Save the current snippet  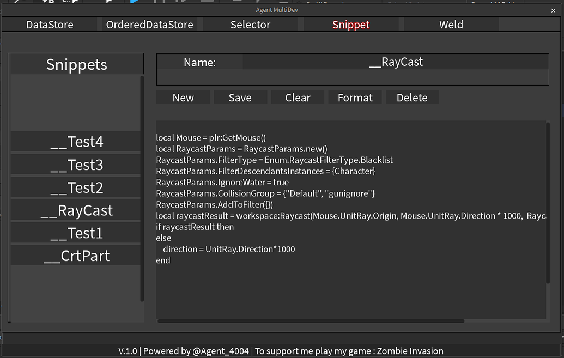point(240,97)
